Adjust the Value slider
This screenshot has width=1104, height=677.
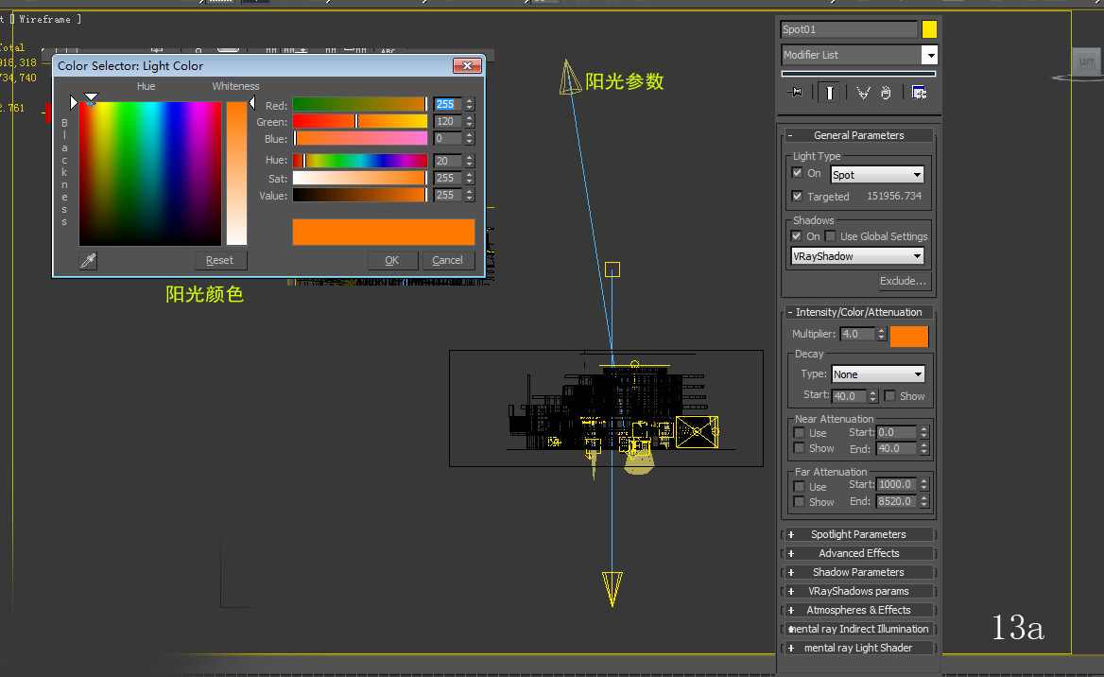(360, 195)
